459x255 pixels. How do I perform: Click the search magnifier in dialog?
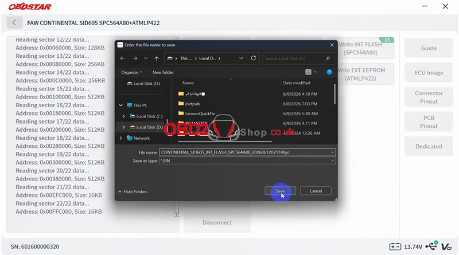[x=328, y=58]
